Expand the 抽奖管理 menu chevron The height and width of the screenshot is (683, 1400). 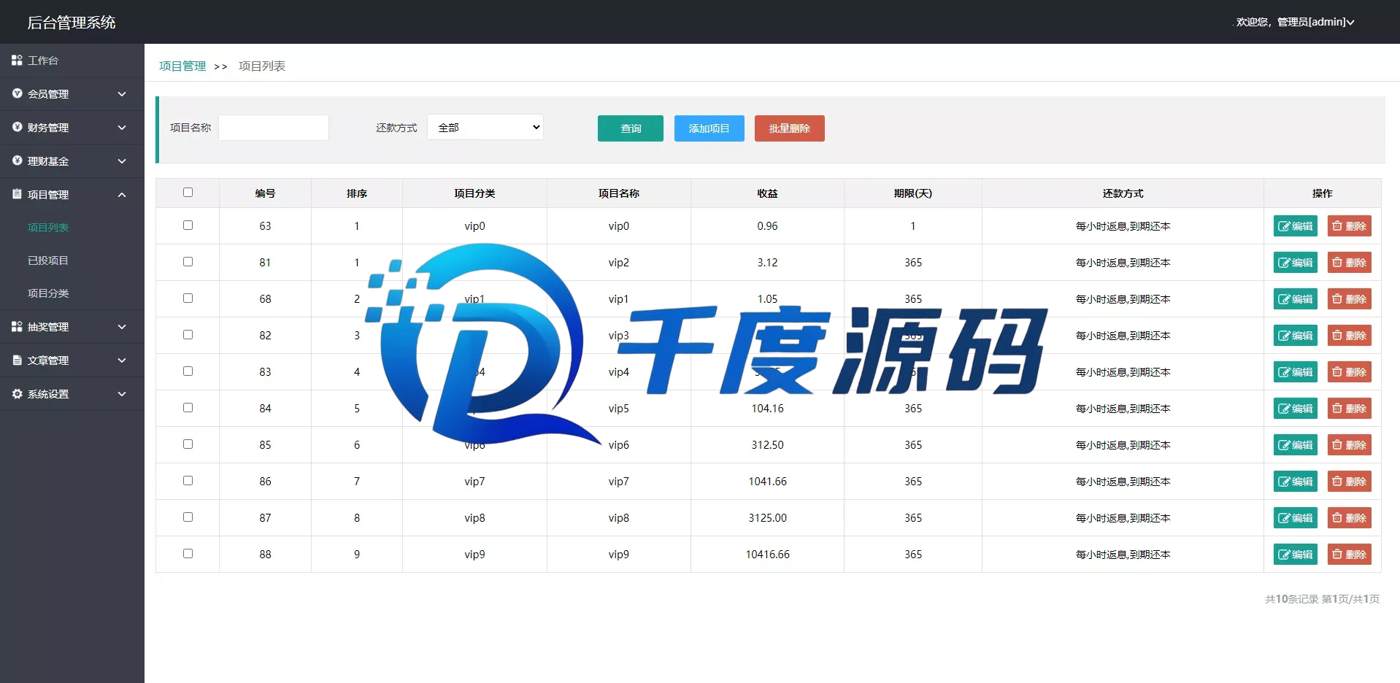tap(122, 327)
